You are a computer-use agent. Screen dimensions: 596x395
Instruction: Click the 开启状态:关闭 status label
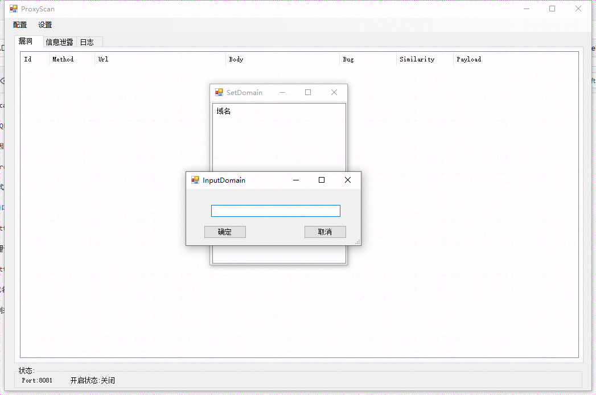coord(93,380)
